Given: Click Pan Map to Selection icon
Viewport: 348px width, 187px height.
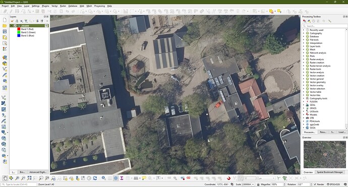Looking at the screenshot, I should 11,178.
